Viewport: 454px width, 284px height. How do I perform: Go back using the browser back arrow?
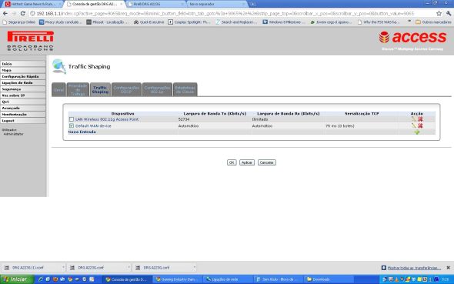point(5,13)
